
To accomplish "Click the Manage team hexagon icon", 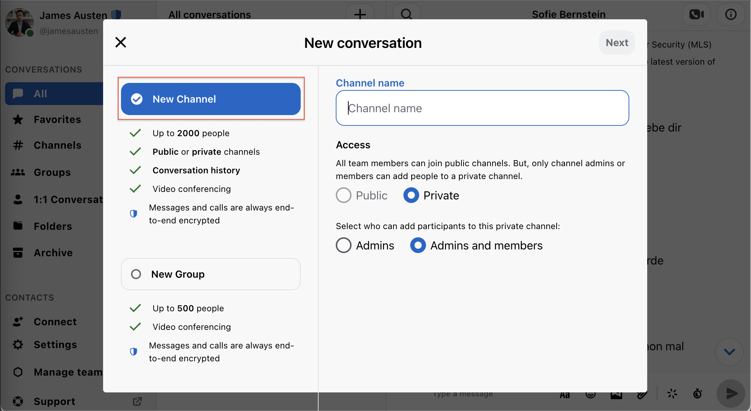I will click(x=18, y=372).
